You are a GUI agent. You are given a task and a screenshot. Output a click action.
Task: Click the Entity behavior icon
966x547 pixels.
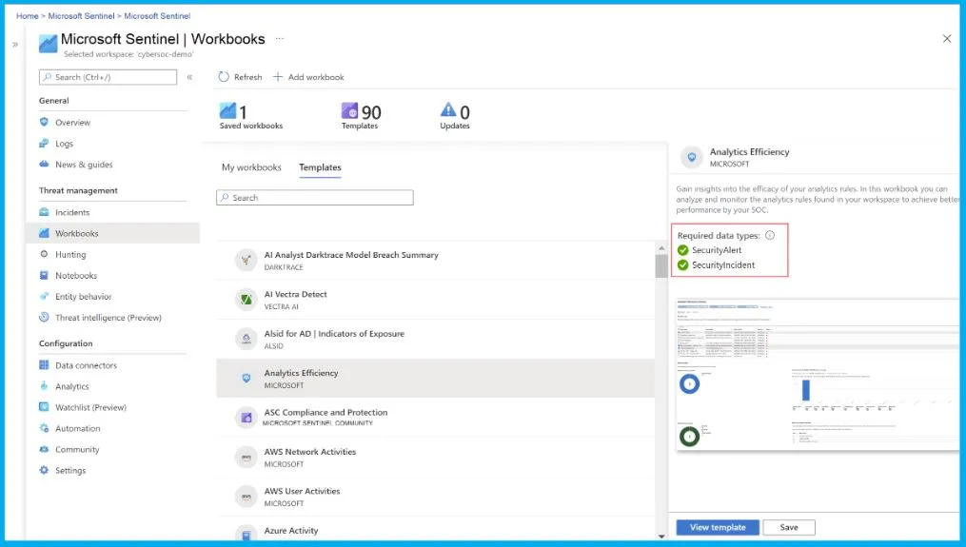[x=44, y=296]
